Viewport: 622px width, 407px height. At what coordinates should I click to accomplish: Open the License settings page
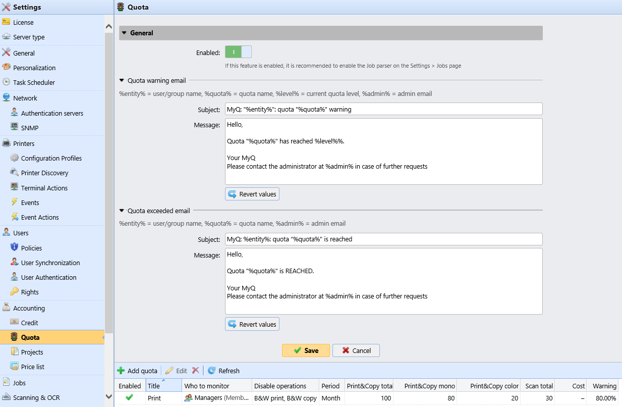point(22,22)
